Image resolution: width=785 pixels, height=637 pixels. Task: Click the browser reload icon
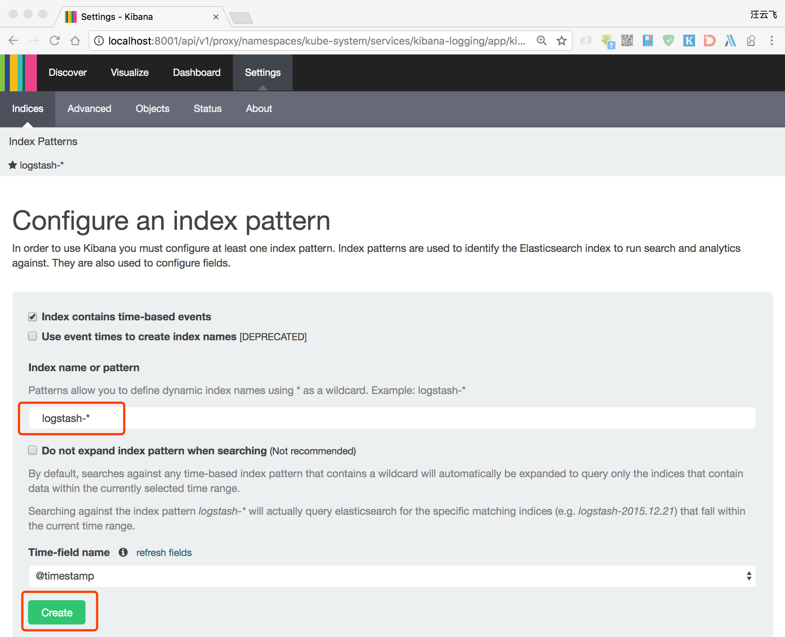55,41
